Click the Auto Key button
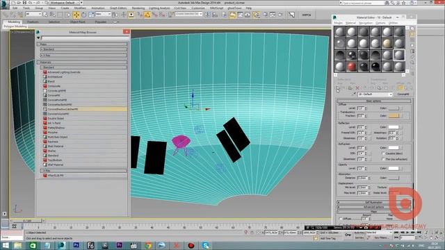 click(359, 233)
